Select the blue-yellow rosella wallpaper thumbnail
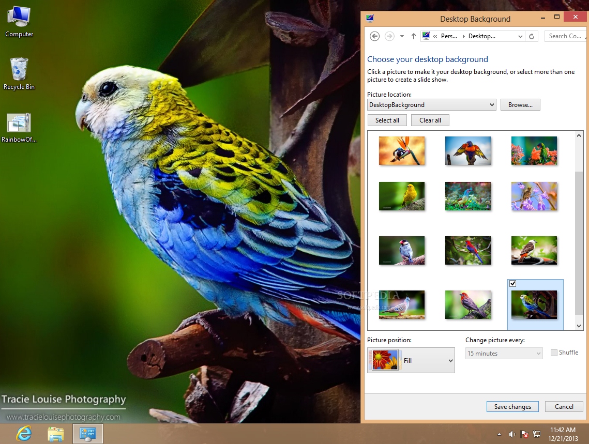 click(x=534, y=304)
